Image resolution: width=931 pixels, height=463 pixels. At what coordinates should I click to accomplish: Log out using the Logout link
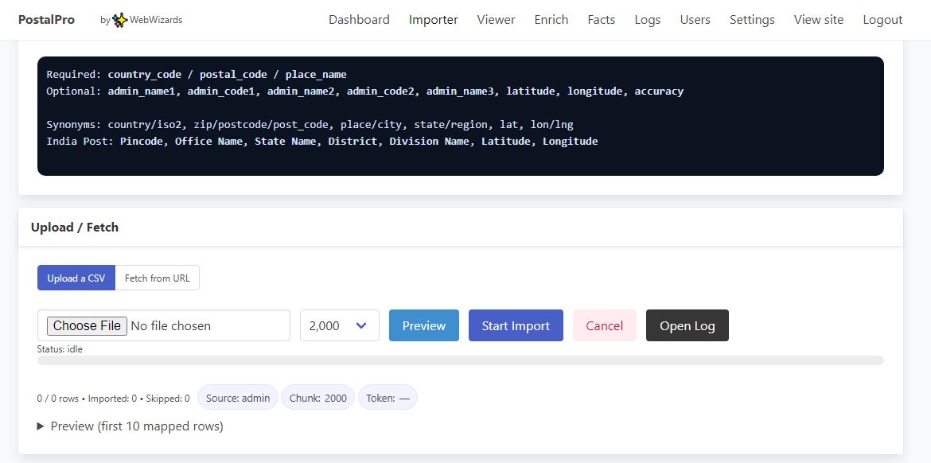[x=882, y=20]
